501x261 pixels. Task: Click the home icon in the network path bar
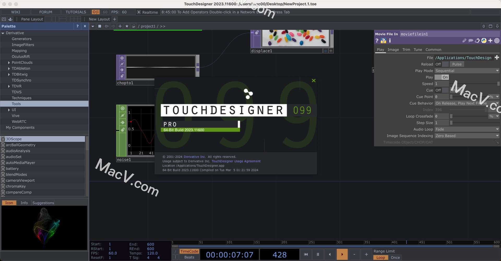(134, 26)
